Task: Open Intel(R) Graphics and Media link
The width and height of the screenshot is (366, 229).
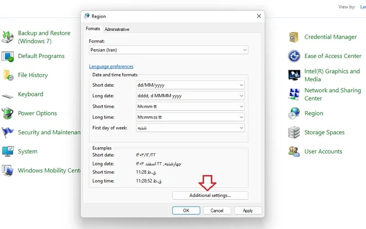Action: (x=332, y=75)
